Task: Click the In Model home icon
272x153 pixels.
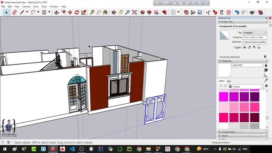Action: (230, 86)
